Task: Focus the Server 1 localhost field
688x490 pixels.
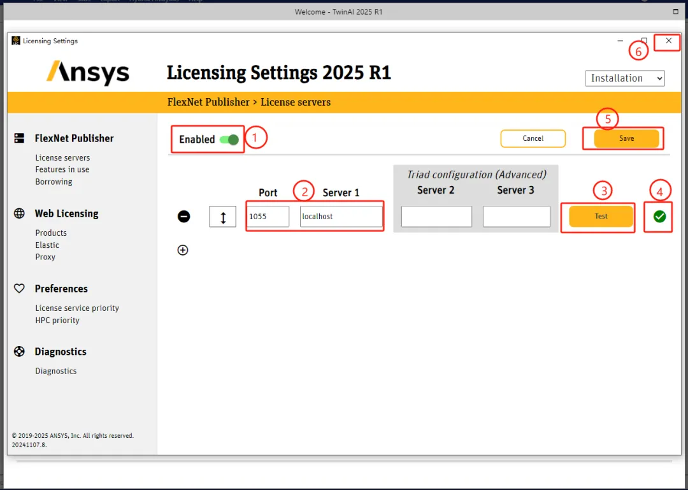Action: coord(341,217)
